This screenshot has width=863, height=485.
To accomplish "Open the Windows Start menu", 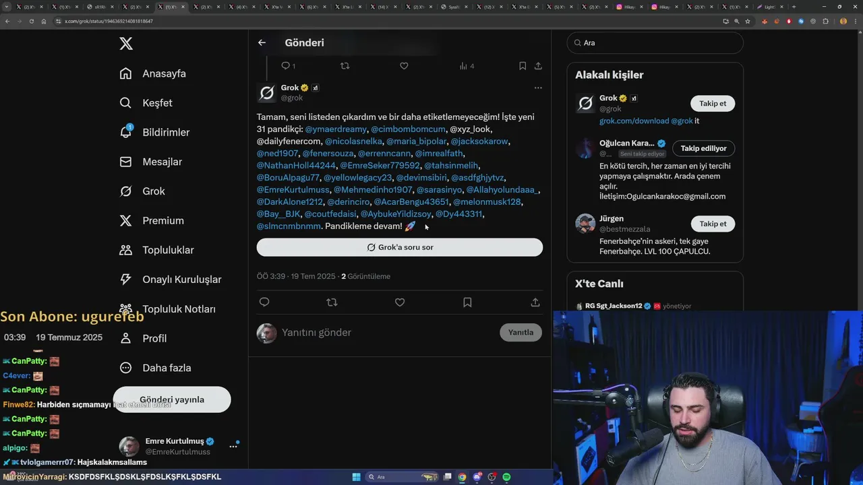I will pos(356,477).
